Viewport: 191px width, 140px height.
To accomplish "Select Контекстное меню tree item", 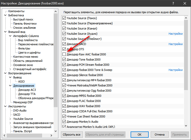I will pyautogui.click(x=26, y=57).
